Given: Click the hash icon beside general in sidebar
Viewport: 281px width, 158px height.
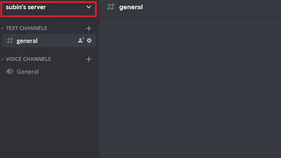Looking at the screenshot, I should [x=10, y=41].
